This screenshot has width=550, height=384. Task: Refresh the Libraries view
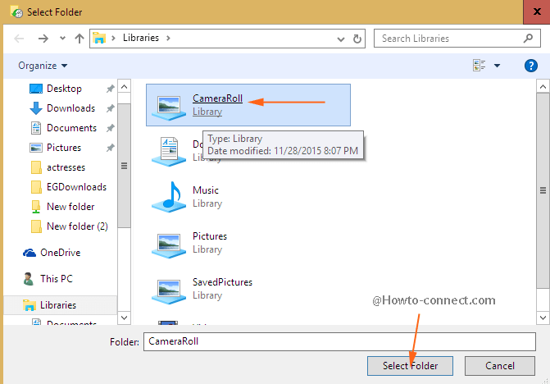(357, 39)
